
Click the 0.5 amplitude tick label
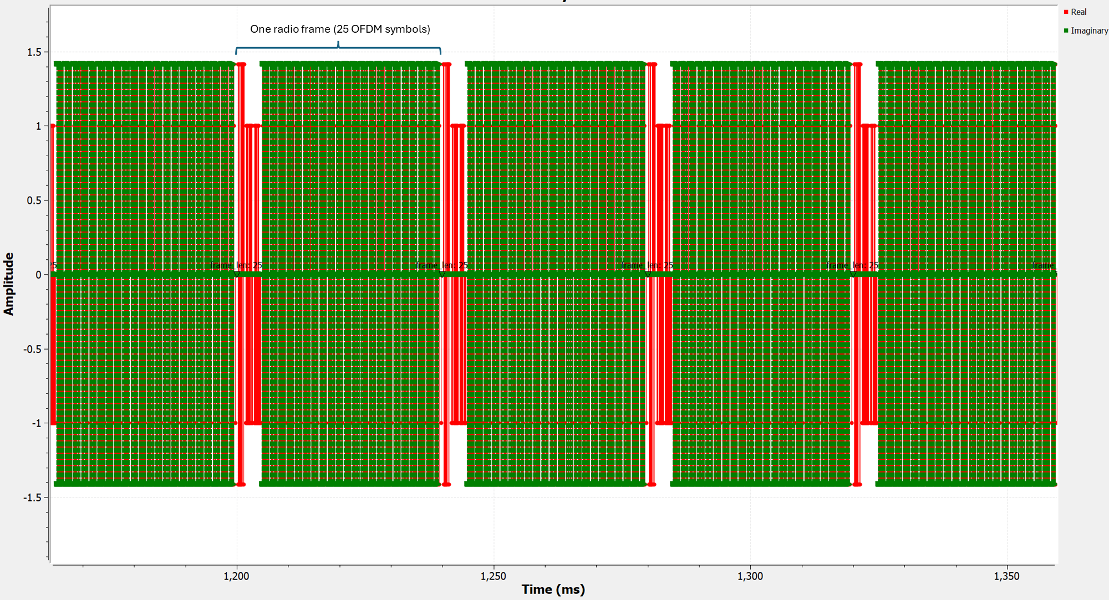[34, 201]
